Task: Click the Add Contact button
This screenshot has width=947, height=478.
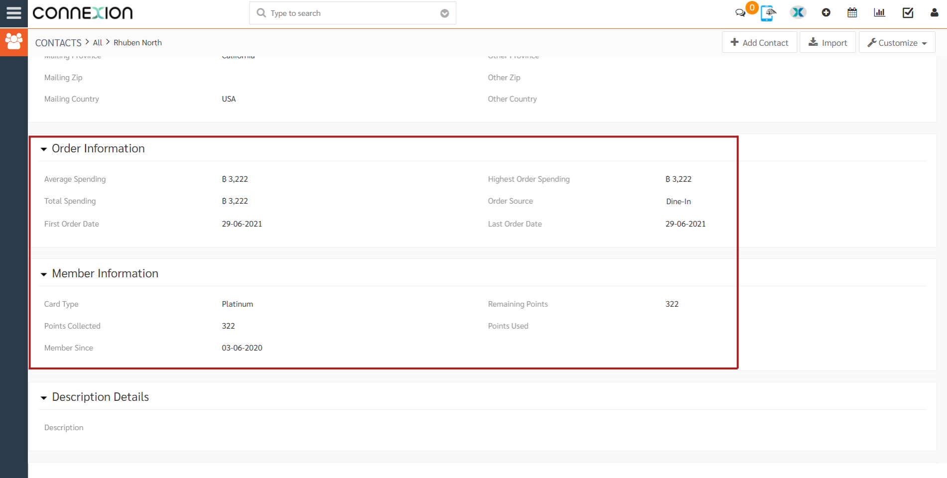Action: tap(759, 42)
